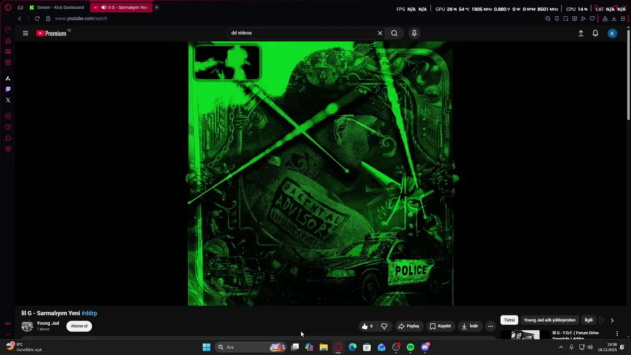The width and height of the screenshot is (631, 355).
Task: Open X (Twitter) panel in sidebar
Action: tap(8, 100)
